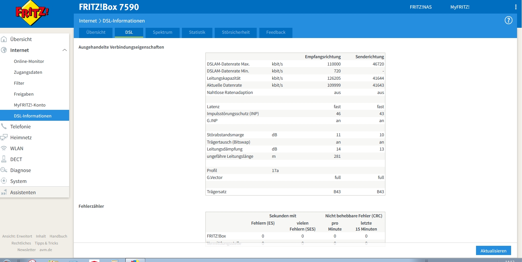Click the Ausgehandelte Verbindungseigenschaften heading
This screenshot has width=522, height=262.
click(121, 47)
